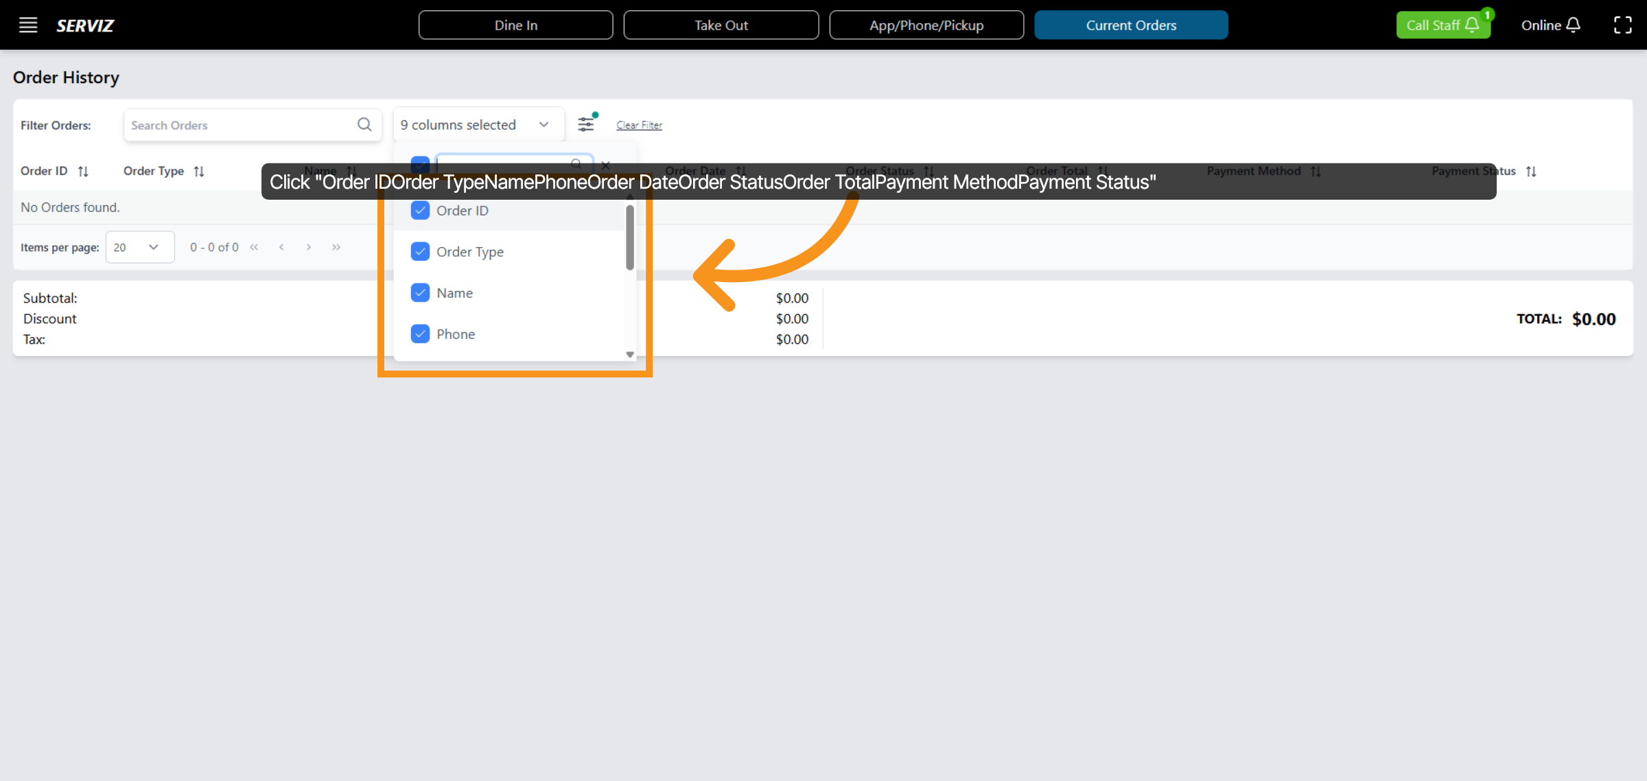Click the magnifier icon in Search Orders

coord(364,125)
